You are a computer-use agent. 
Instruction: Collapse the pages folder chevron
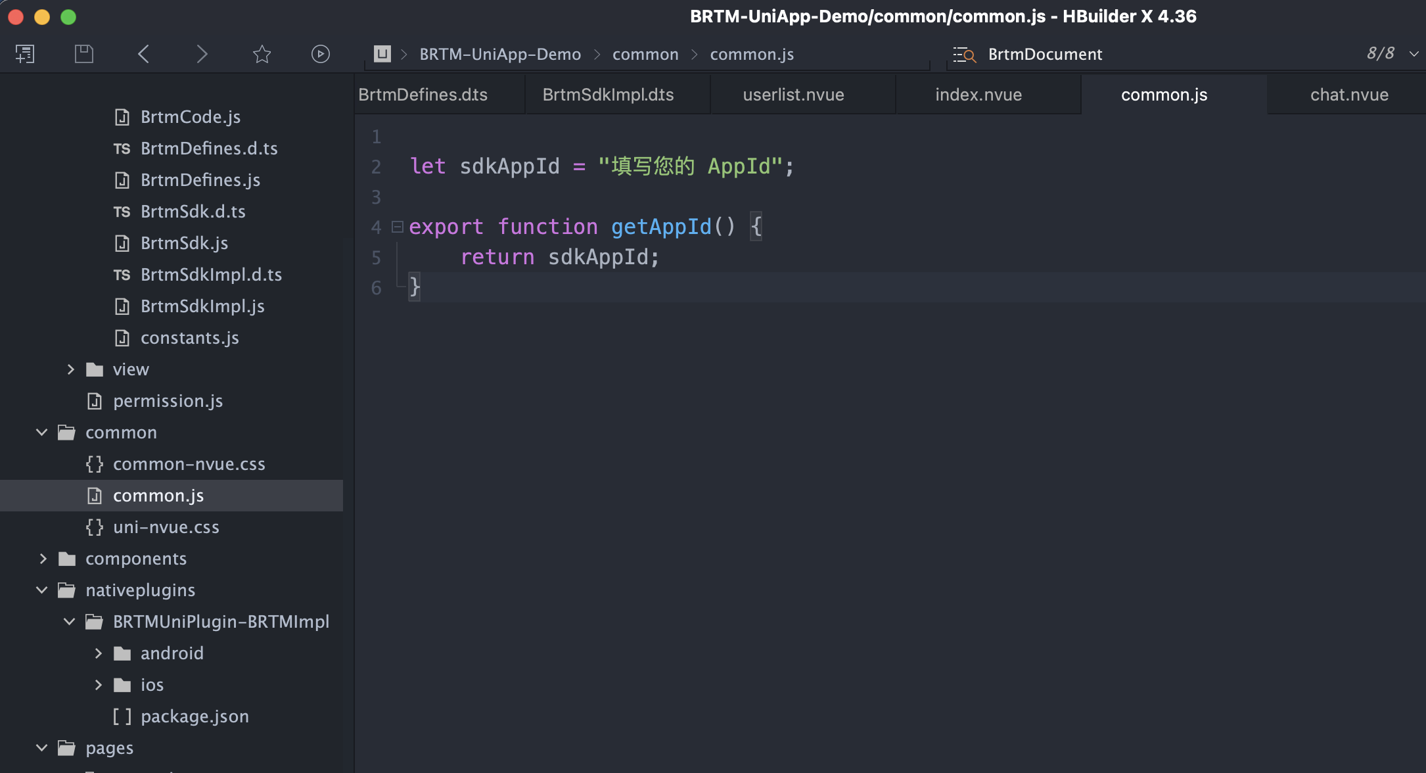(41, 748)
